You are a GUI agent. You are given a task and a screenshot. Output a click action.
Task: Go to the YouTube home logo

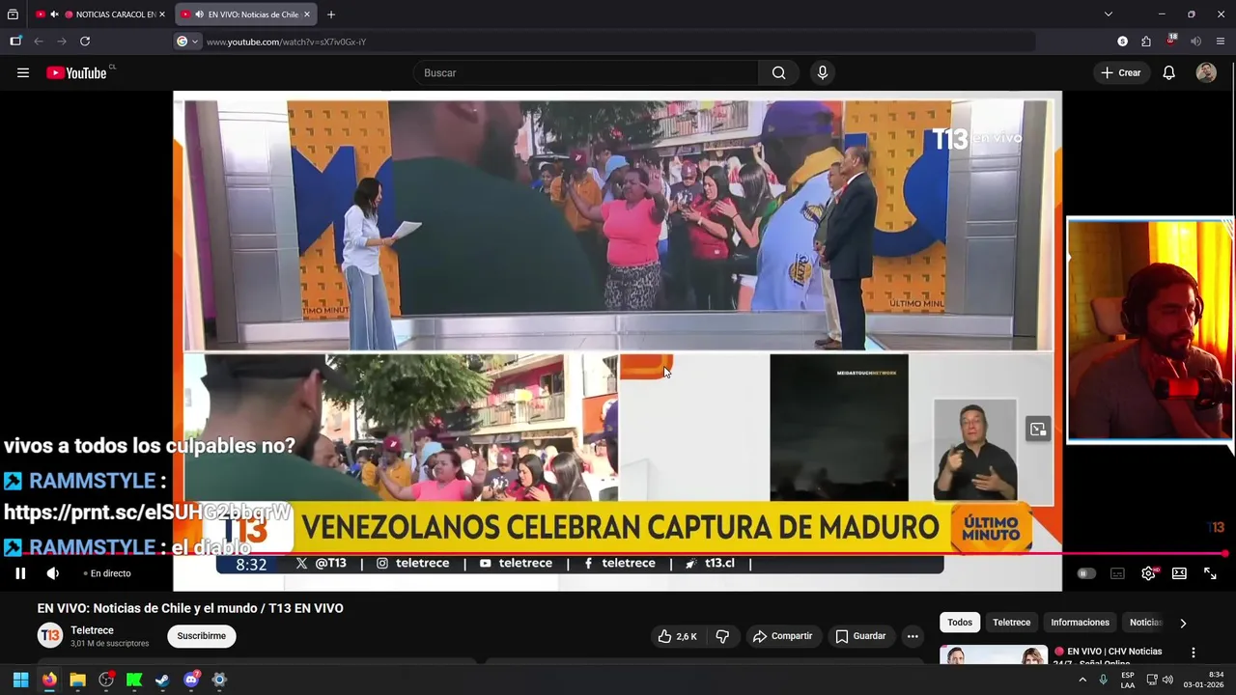click(x=79, y=72)
